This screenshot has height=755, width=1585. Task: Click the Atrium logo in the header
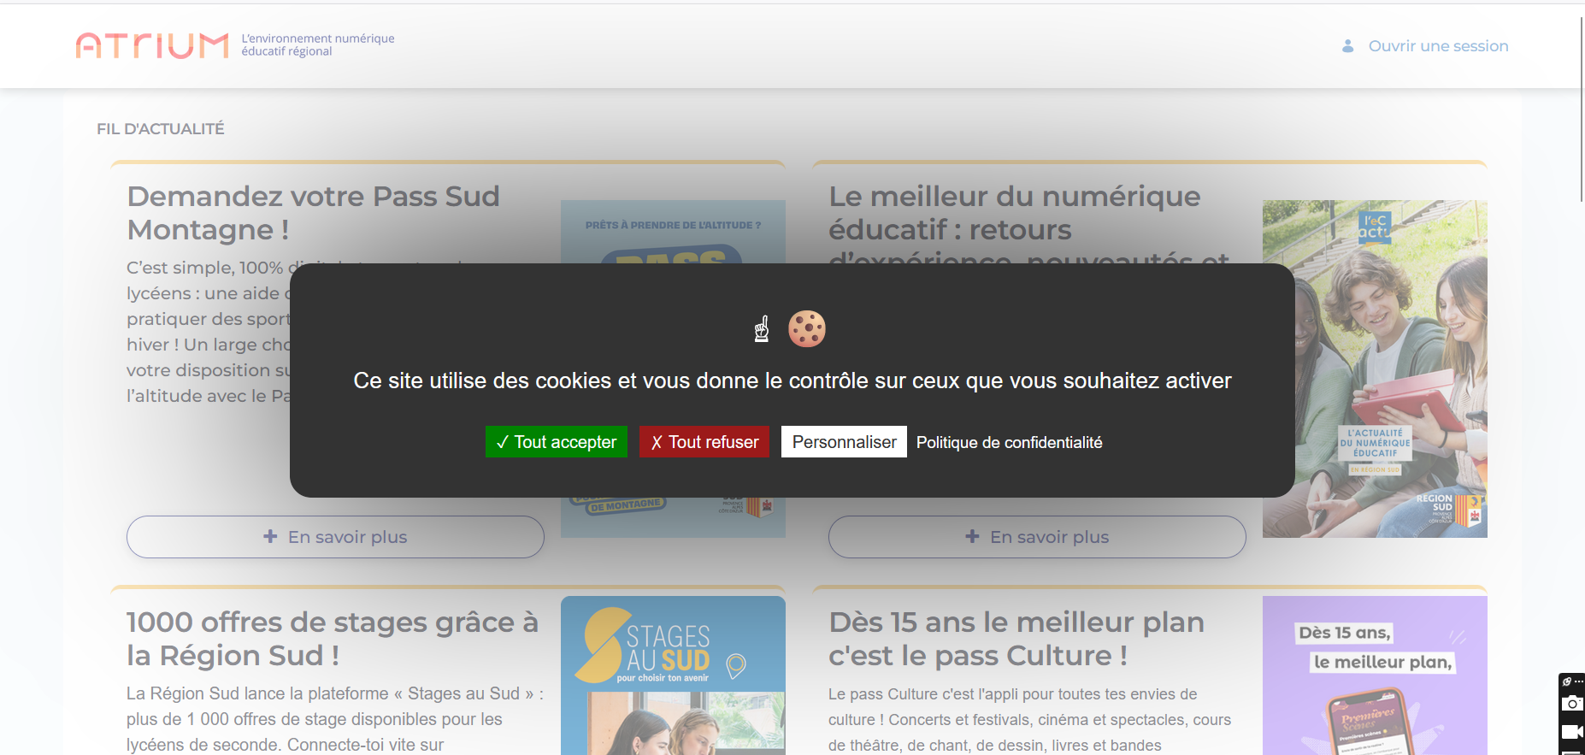[x=152, y=45]
